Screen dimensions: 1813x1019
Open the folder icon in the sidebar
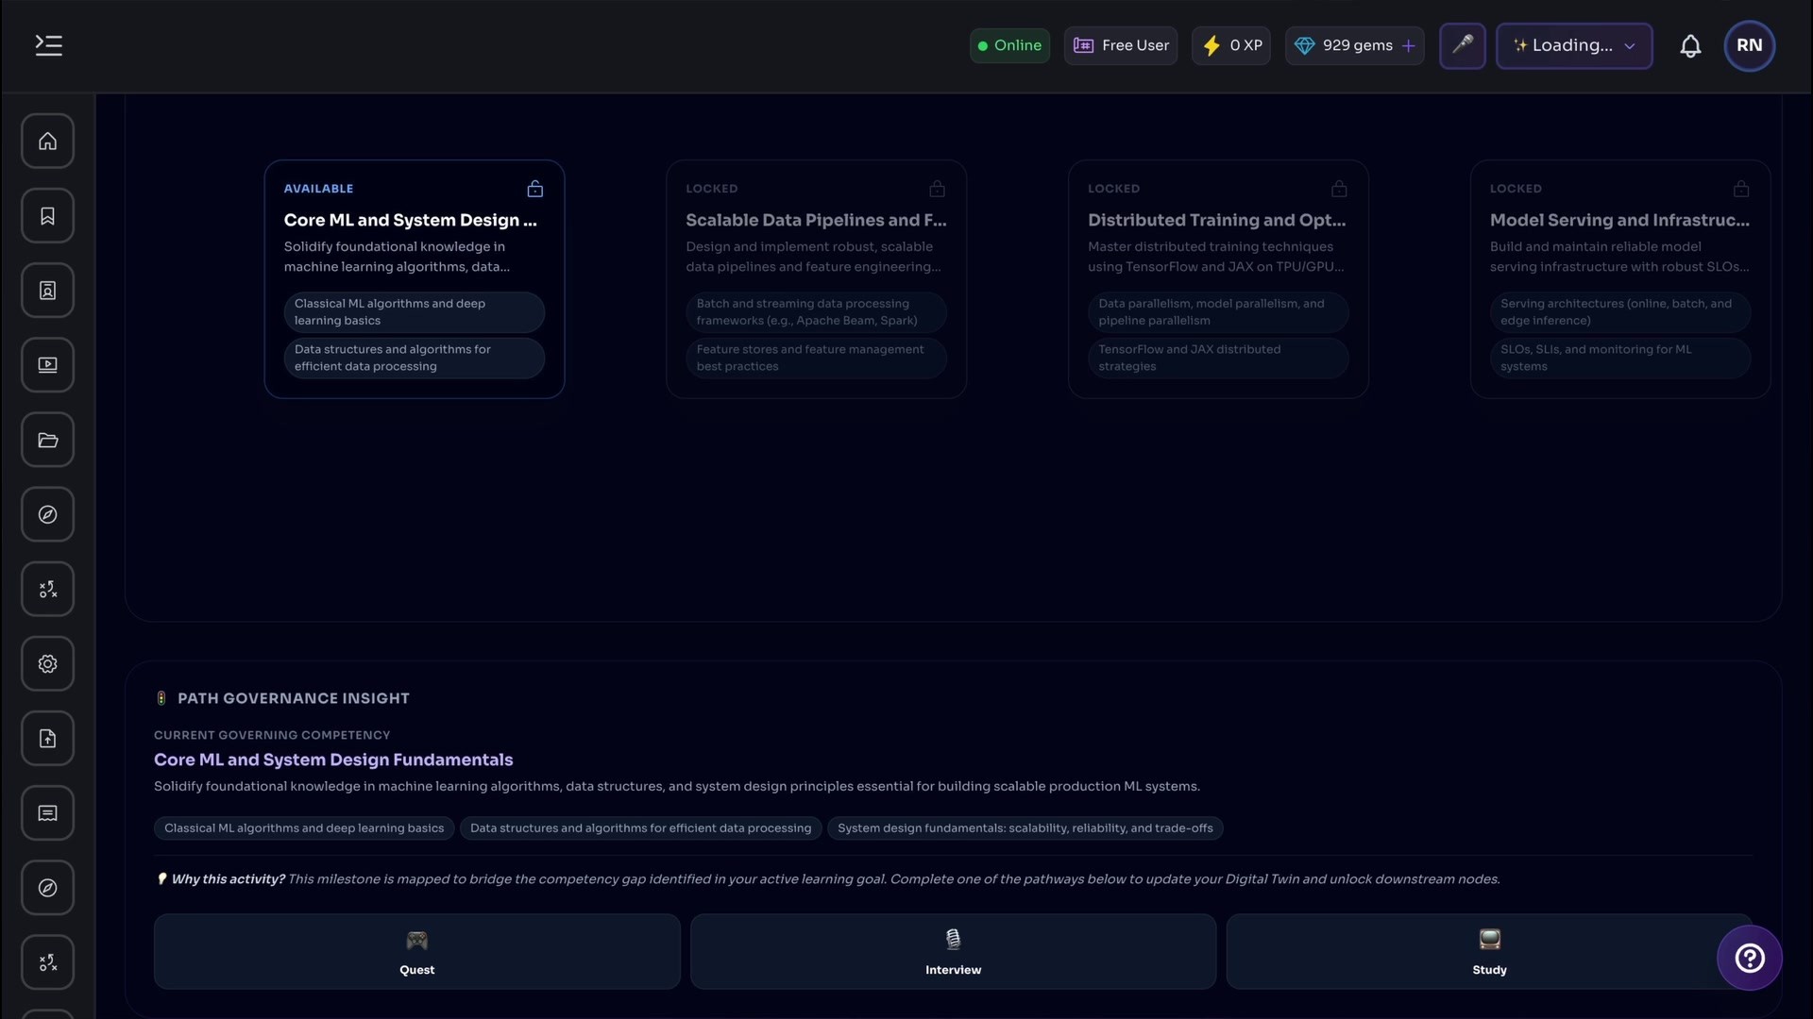(47, 440)
